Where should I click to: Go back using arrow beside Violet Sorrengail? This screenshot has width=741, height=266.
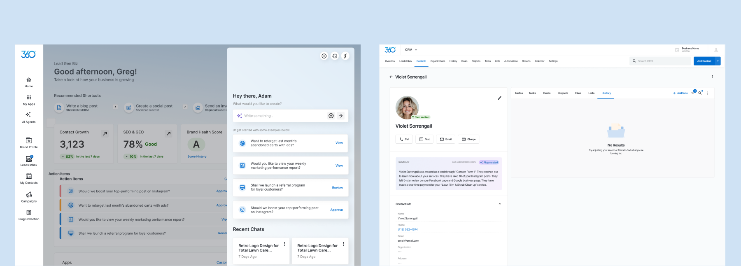(x=391, y=77)
